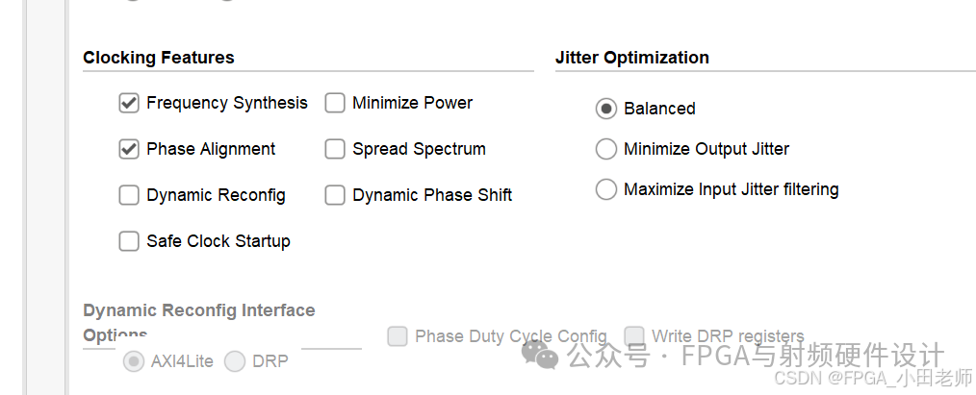Disable the Phase Alignment option

[x=129, y=149]
